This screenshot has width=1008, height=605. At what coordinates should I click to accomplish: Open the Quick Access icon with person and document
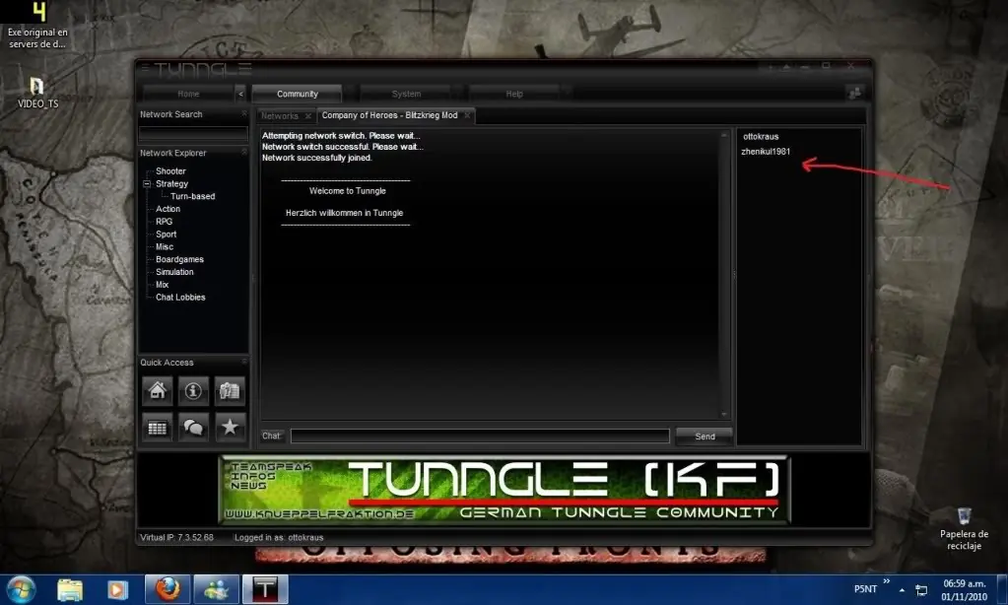point(230,390)
